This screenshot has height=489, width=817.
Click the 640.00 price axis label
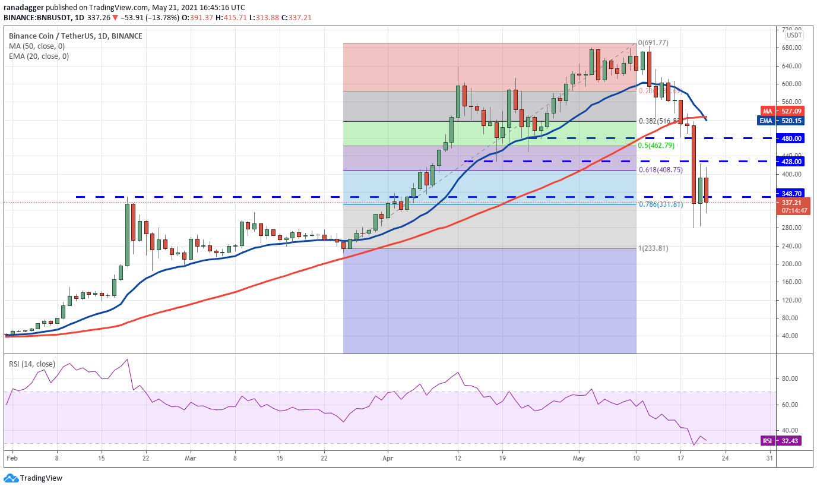793,66
